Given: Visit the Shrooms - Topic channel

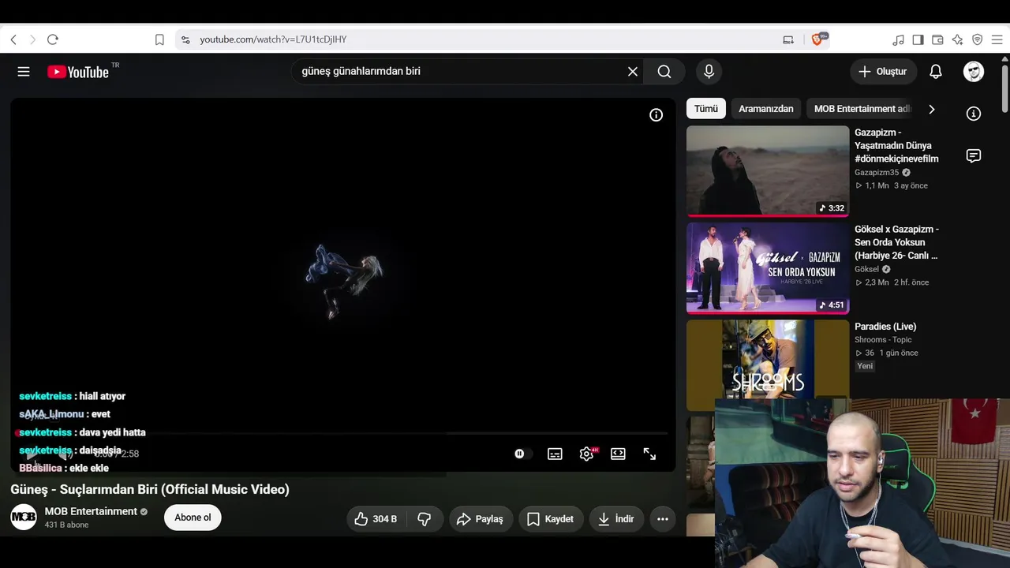Looking at the screenshot, I should 883,340.
